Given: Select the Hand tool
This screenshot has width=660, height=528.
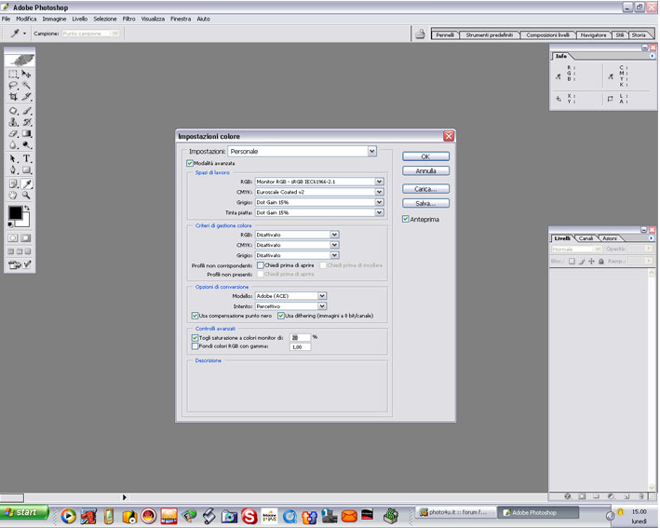Looking at the screenshot, I should [13, 196].
